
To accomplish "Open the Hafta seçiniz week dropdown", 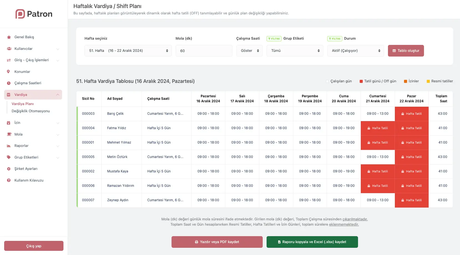I will (x=128, y=51).
